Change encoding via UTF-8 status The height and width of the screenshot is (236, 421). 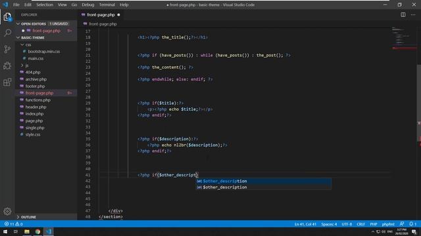pyautogui.click(x=347, y=224)
